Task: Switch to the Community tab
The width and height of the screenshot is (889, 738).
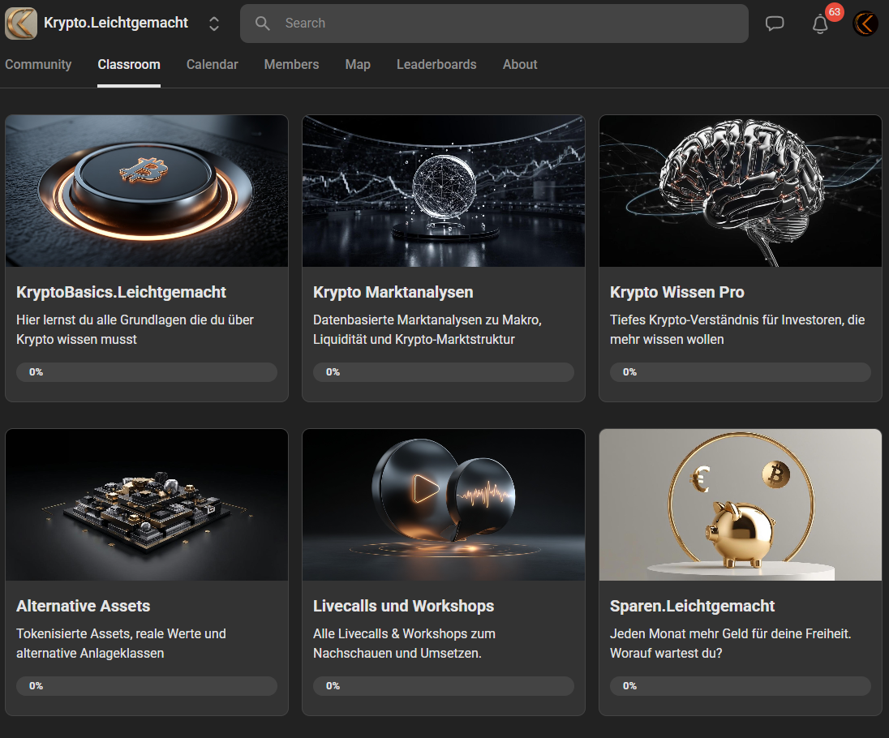Action: click(x=38, y=65)
